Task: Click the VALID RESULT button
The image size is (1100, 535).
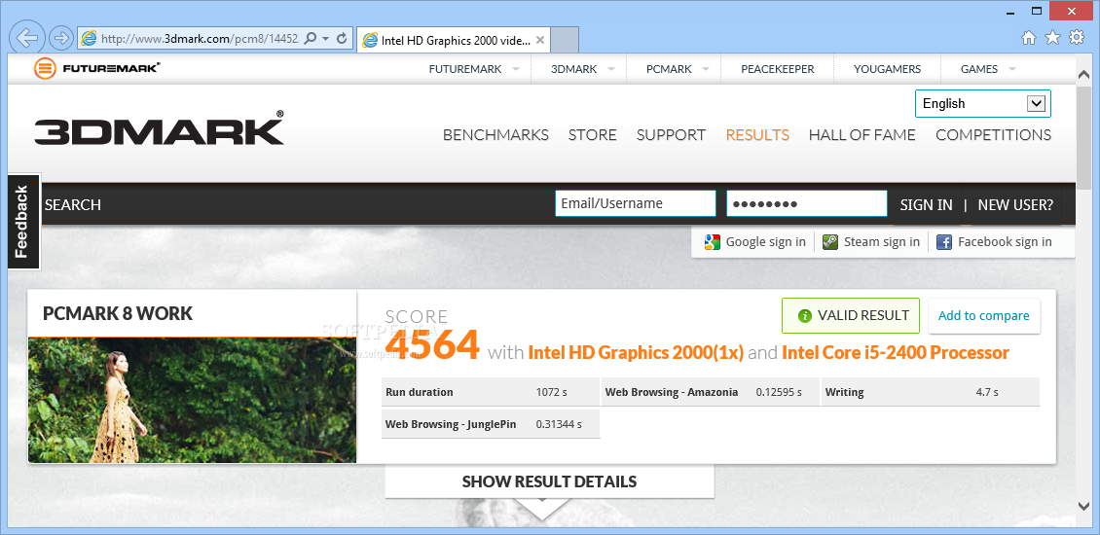Action: [850, 315]
